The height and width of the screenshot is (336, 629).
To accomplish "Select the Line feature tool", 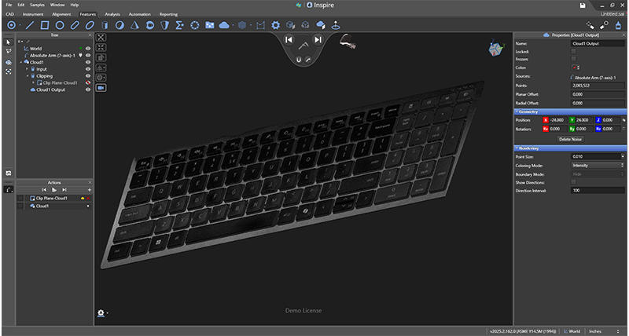I will (x=30, y=25).
